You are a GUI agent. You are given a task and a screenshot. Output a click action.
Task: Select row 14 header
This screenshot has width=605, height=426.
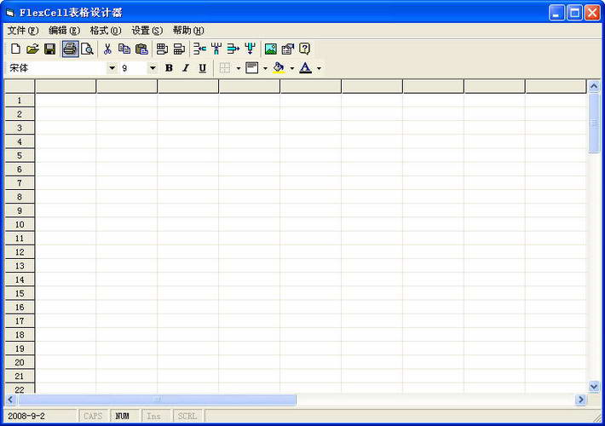pyautogui.click(x=20, y=279)
